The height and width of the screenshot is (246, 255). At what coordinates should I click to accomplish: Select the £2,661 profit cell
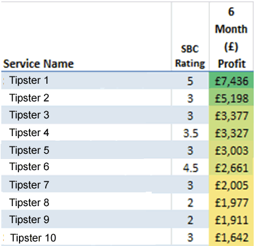(x=231, y=167)
